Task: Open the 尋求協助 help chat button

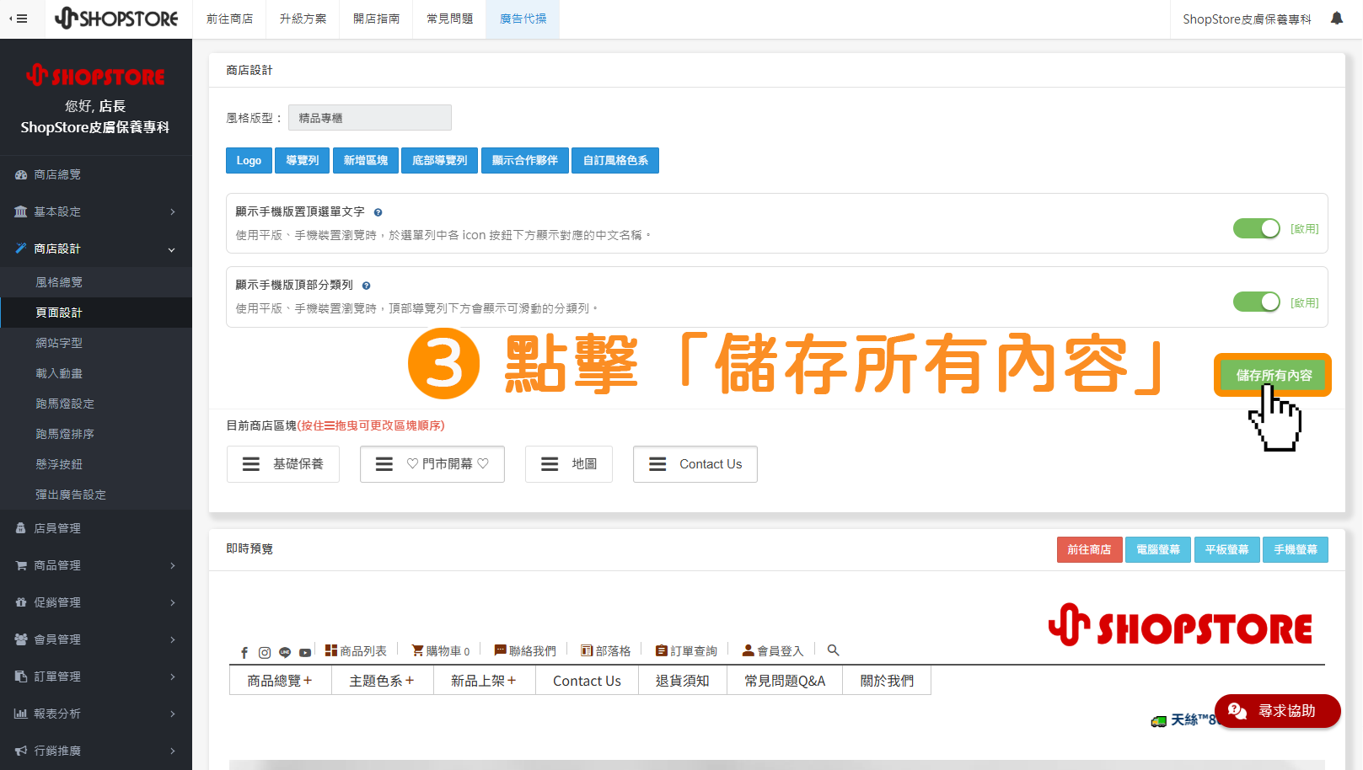Action: click(x=1277, y=711)
